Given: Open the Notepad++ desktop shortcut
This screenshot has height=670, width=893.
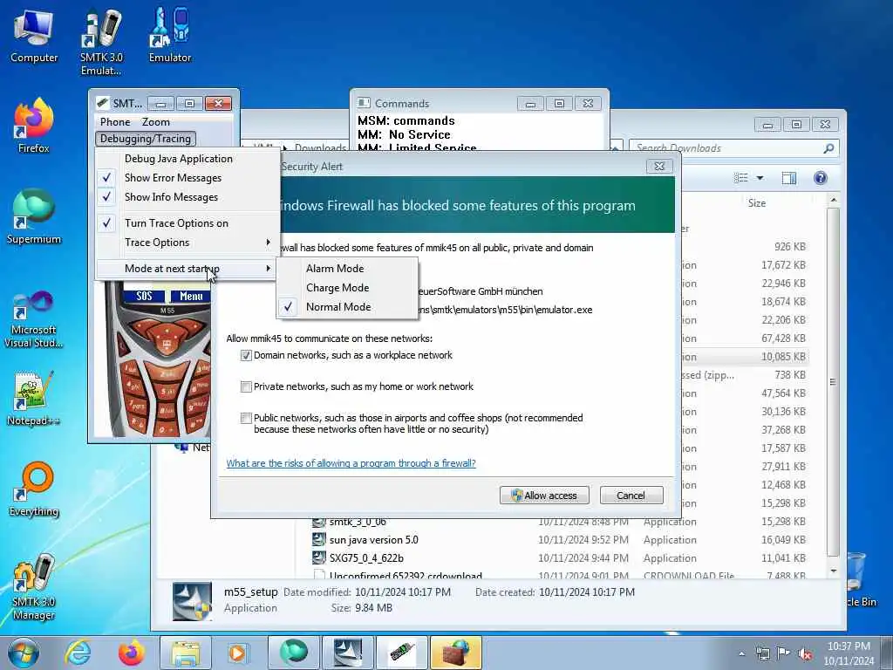Looking at the screenshot, I should [x=34, y=399].
